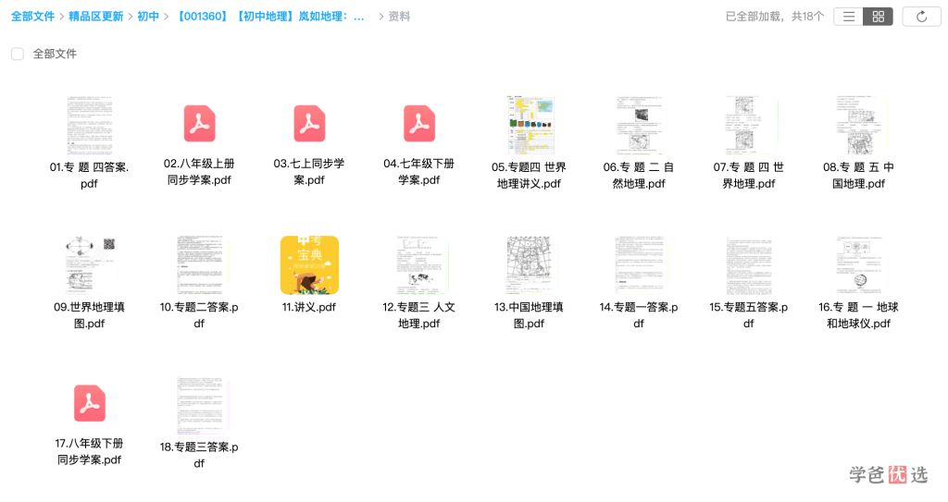The height and width of the screenshot is (502, 948).
Task: Open thumbnail of 09.世界地理填图.pdf
Action: pyautogui.click(x=90, y=265)
